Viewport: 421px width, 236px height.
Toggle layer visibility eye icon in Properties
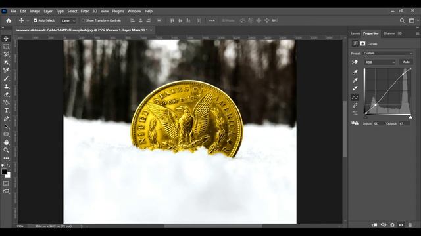tap(401, 225)
